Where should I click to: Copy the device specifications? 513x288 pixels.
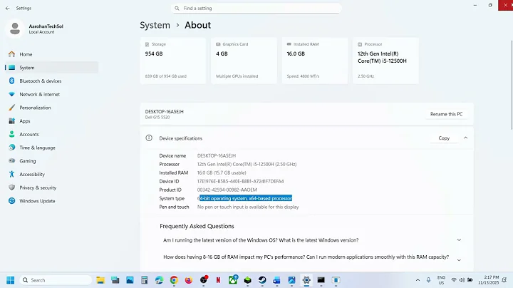[x=444, y=138]
